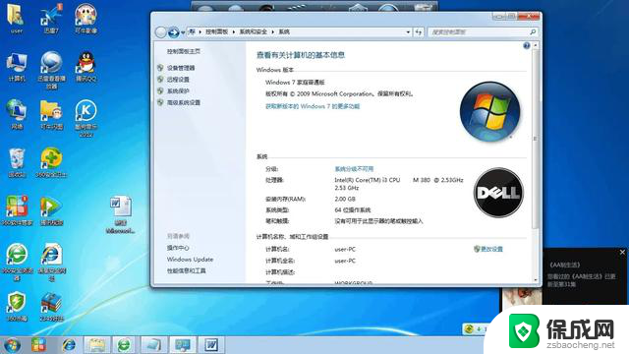The width and height of the screenshot is (629, 354).
Task: Open the Word taskbar icon
Action: point(211,345)
